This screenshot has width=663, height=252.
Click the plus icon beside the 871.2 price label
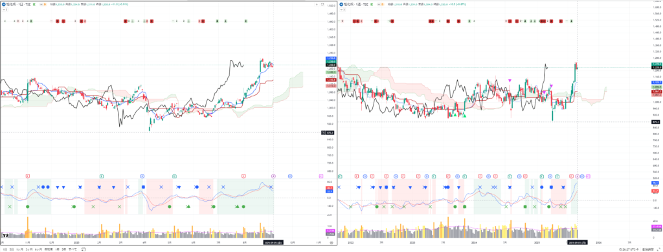coord(324,132)
